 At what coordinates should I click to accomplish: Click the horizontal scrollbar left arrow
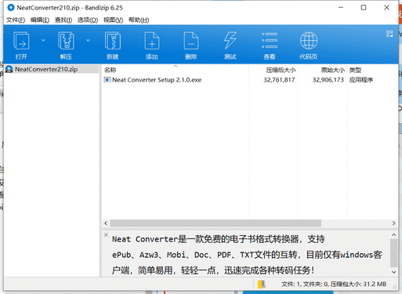pos(106,223)
